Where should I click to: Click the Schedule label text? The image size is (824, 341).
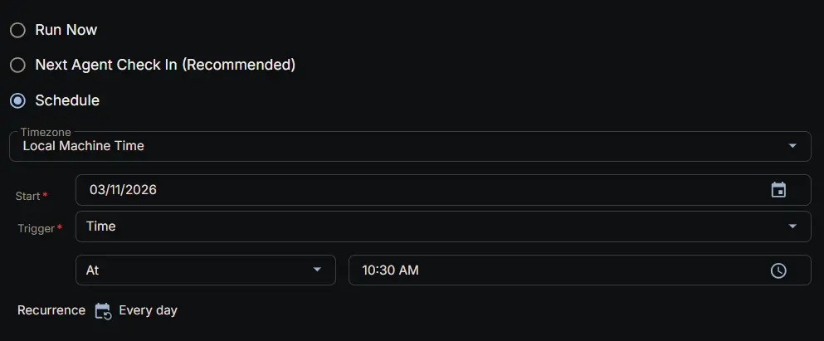pos(67,100)
